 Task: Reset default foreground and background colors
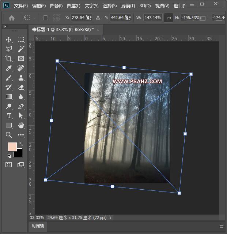10,156
